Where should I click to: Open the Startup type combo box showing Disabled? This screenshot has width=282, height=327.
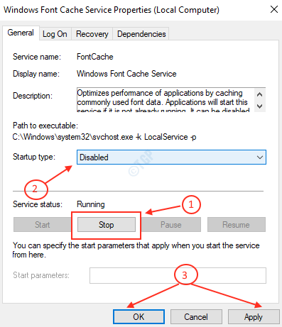[x=171, y=157]
